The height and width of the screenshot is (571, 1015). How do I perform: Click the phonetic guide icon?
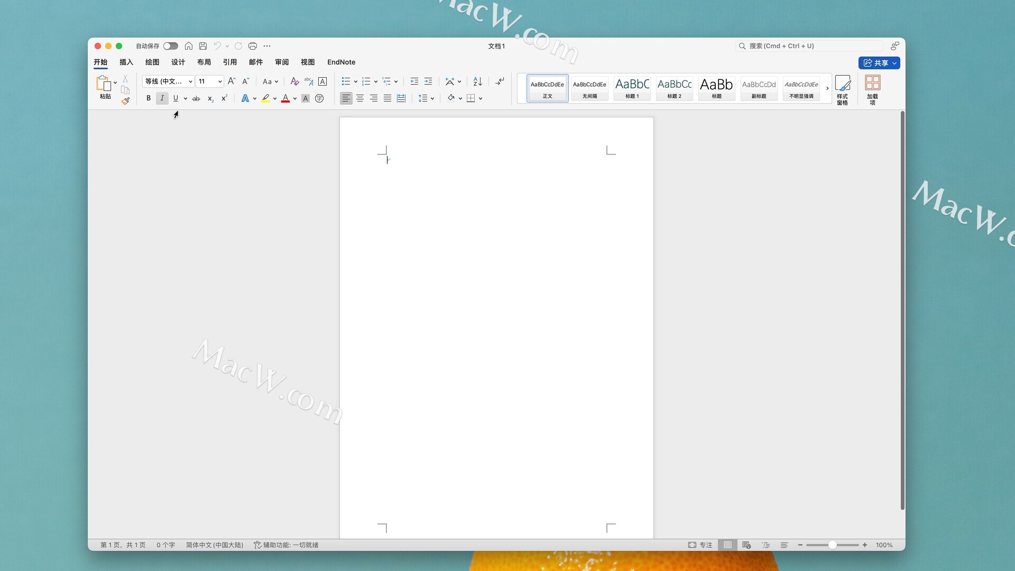[x=309, y=81]
